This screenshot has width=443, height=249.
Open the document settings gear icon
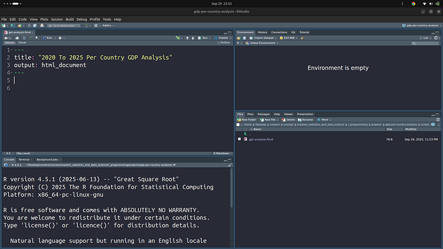point(60,38)
